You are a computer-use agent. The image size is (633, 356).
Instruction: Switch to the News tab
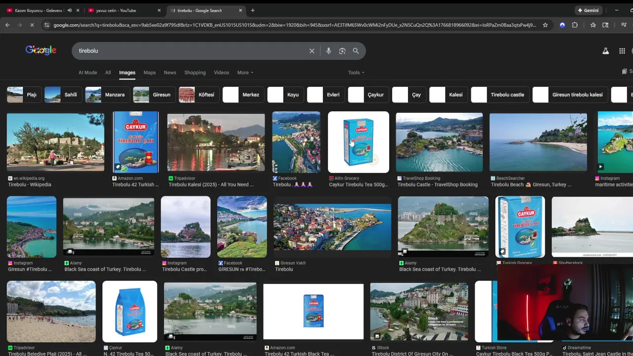click(170, 73)
